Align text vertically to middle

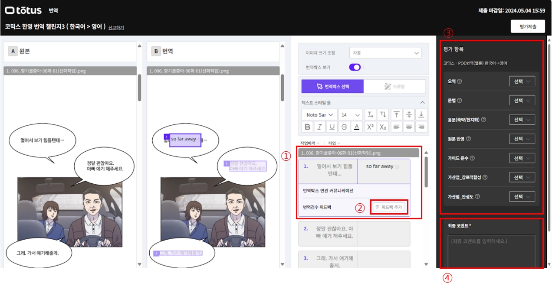pos(409,114)
